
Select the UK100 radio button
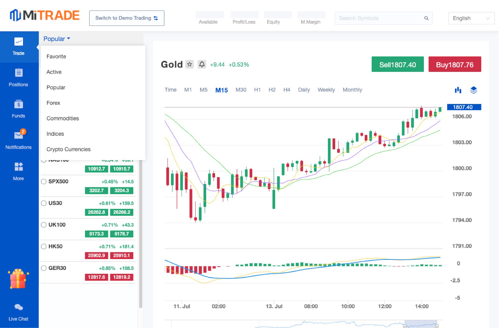point(44,225)
